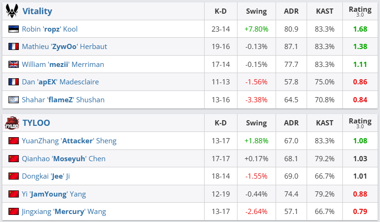Open the TYLOO team name link
This screenshot has width=380, height=222.
[x=36, y=123]
